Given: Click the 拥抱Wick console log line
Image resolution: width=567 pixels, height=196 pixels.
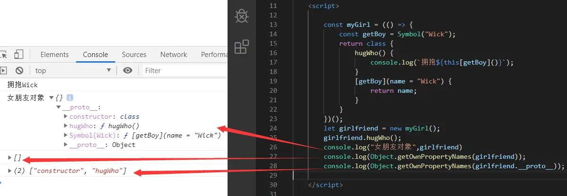Looking at the screenshot, I should click(23, 85).
